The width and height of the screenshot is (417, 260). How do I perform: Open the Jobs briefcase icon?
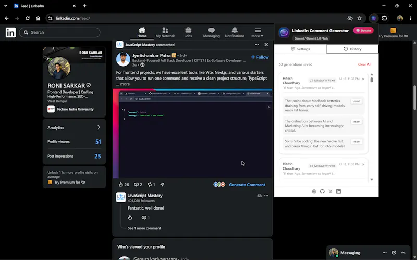(x=188, y=32)
